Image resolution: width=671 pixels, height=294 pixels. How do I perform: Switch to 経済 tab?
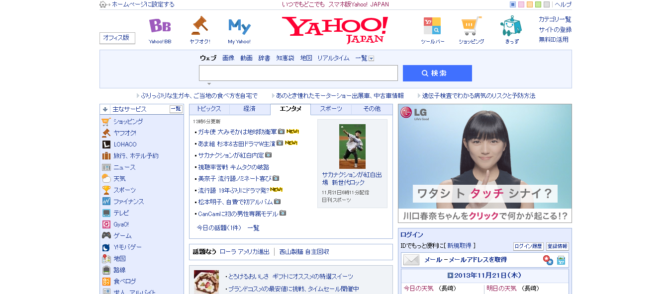coord(250,109)
